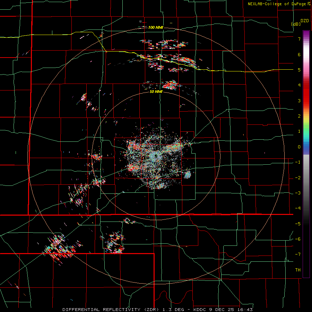This screenshot has height=312, width=312.
Task: Click the scale value 3 on legend
Action: (299, 101)
